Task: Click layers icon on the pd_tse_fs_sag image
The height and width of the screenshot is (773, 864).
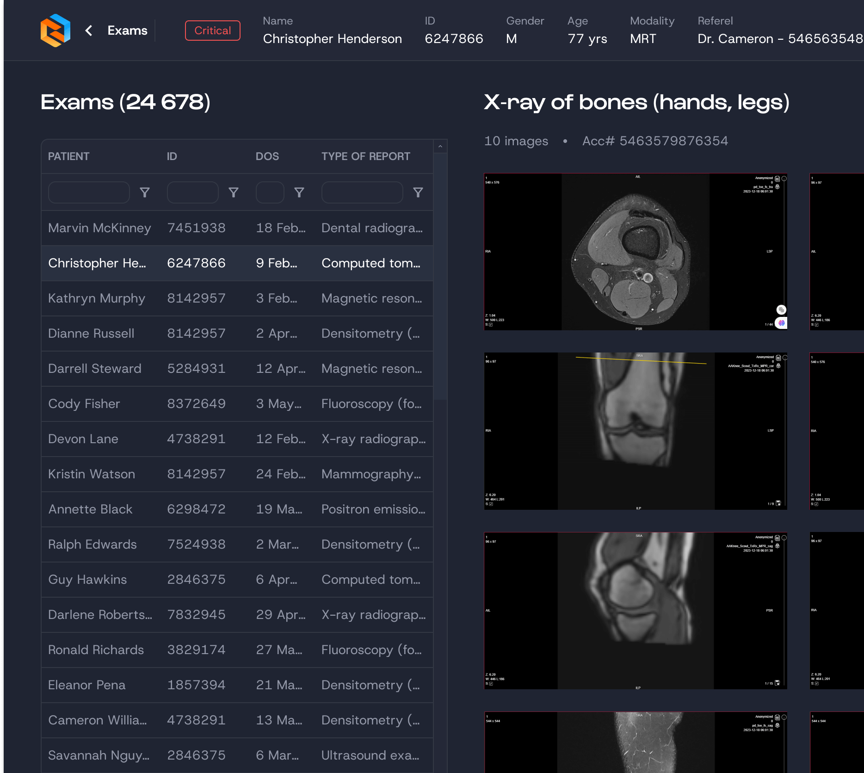Action: click(778, 725)
